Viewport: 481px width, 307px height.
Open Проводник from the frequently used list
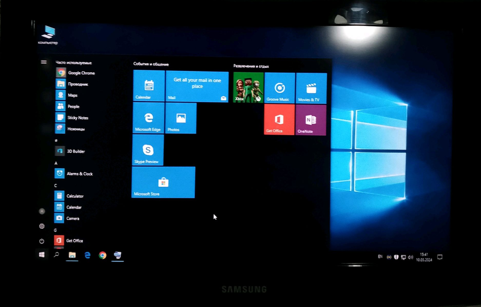pos(72,84)
